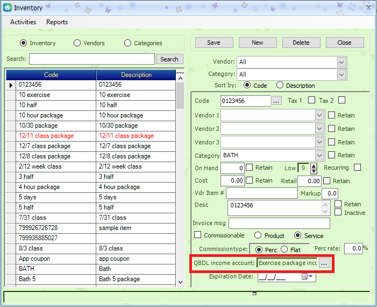Click browse ellipsis button beside Code field
Image resolution: width=377 pixels, height=307 pixels.
pos(276,101)
